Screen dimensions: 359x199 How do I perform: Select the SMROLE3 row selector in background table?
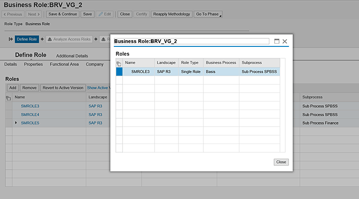(8, 106)
